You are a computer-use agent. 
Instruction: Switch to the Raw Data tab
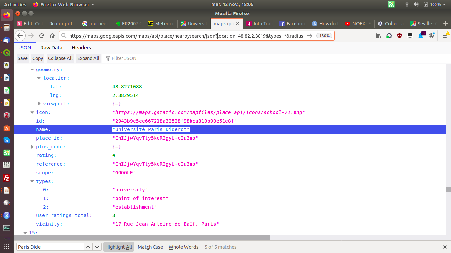click(x=51, y=48)
